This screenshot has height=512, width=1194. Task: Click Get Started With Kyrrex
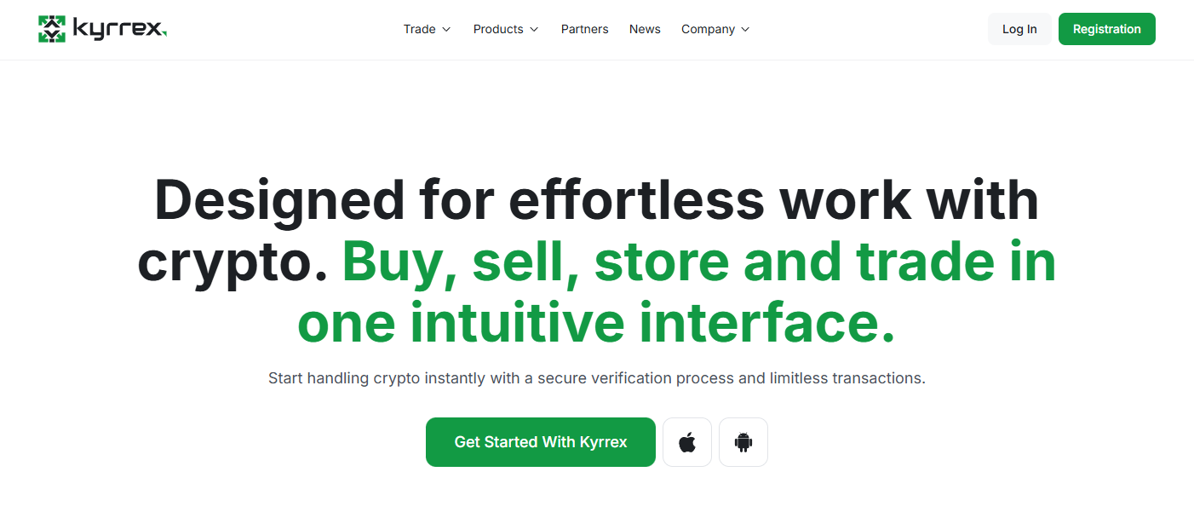pos(541,442)
